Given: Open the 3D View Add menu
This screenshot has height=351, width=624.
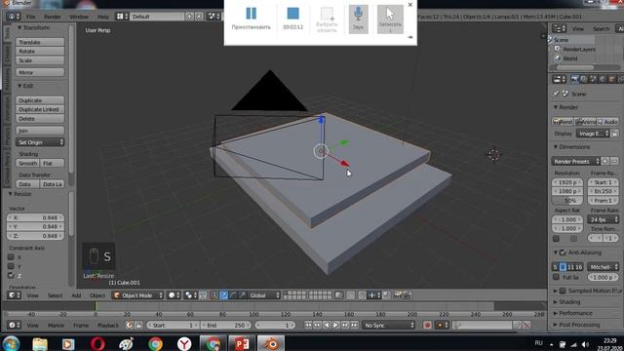Looking at the screenshot, I should pos(76,295).
